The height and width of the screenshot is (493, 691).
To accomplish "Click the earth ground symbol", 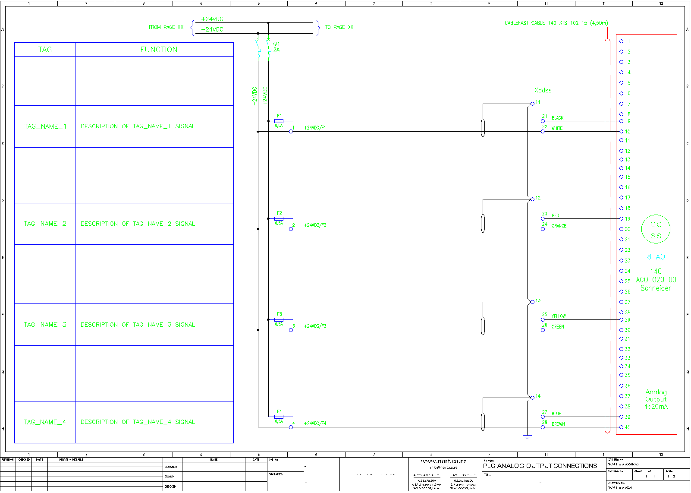I will point(527,436).
